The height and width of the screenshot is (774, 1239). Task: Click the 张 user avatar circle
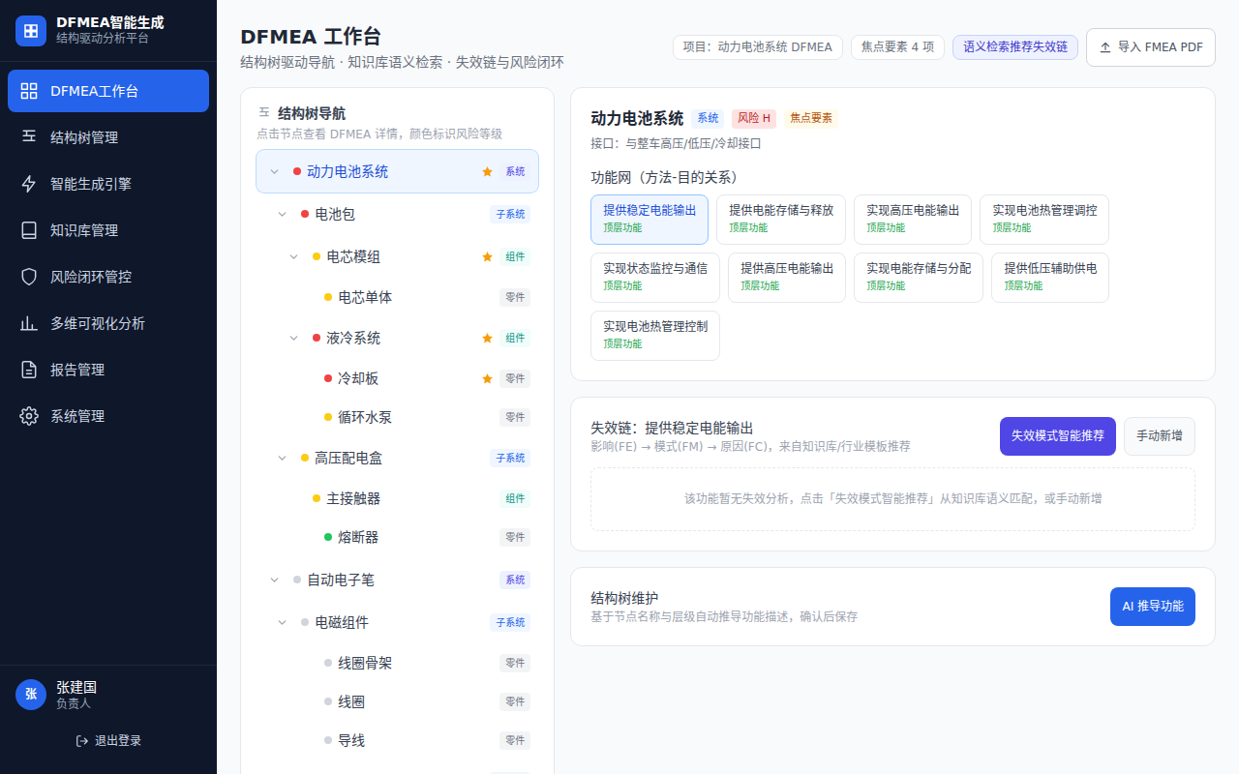(31, 695)
